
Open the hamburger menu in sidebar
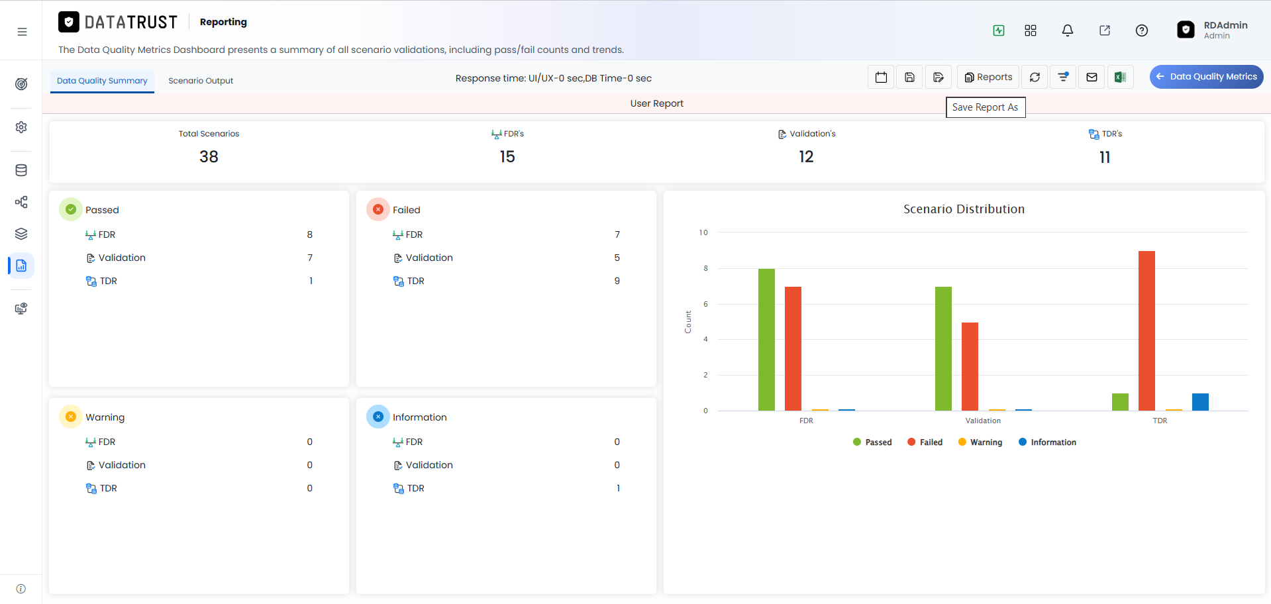pos(22,32)
